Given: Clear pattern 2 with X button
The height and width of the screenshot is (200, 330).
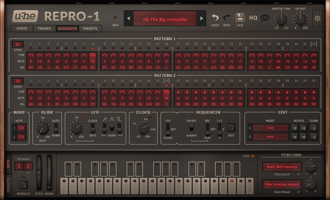Looking at the screenshot, I should (x=313, y=137).
